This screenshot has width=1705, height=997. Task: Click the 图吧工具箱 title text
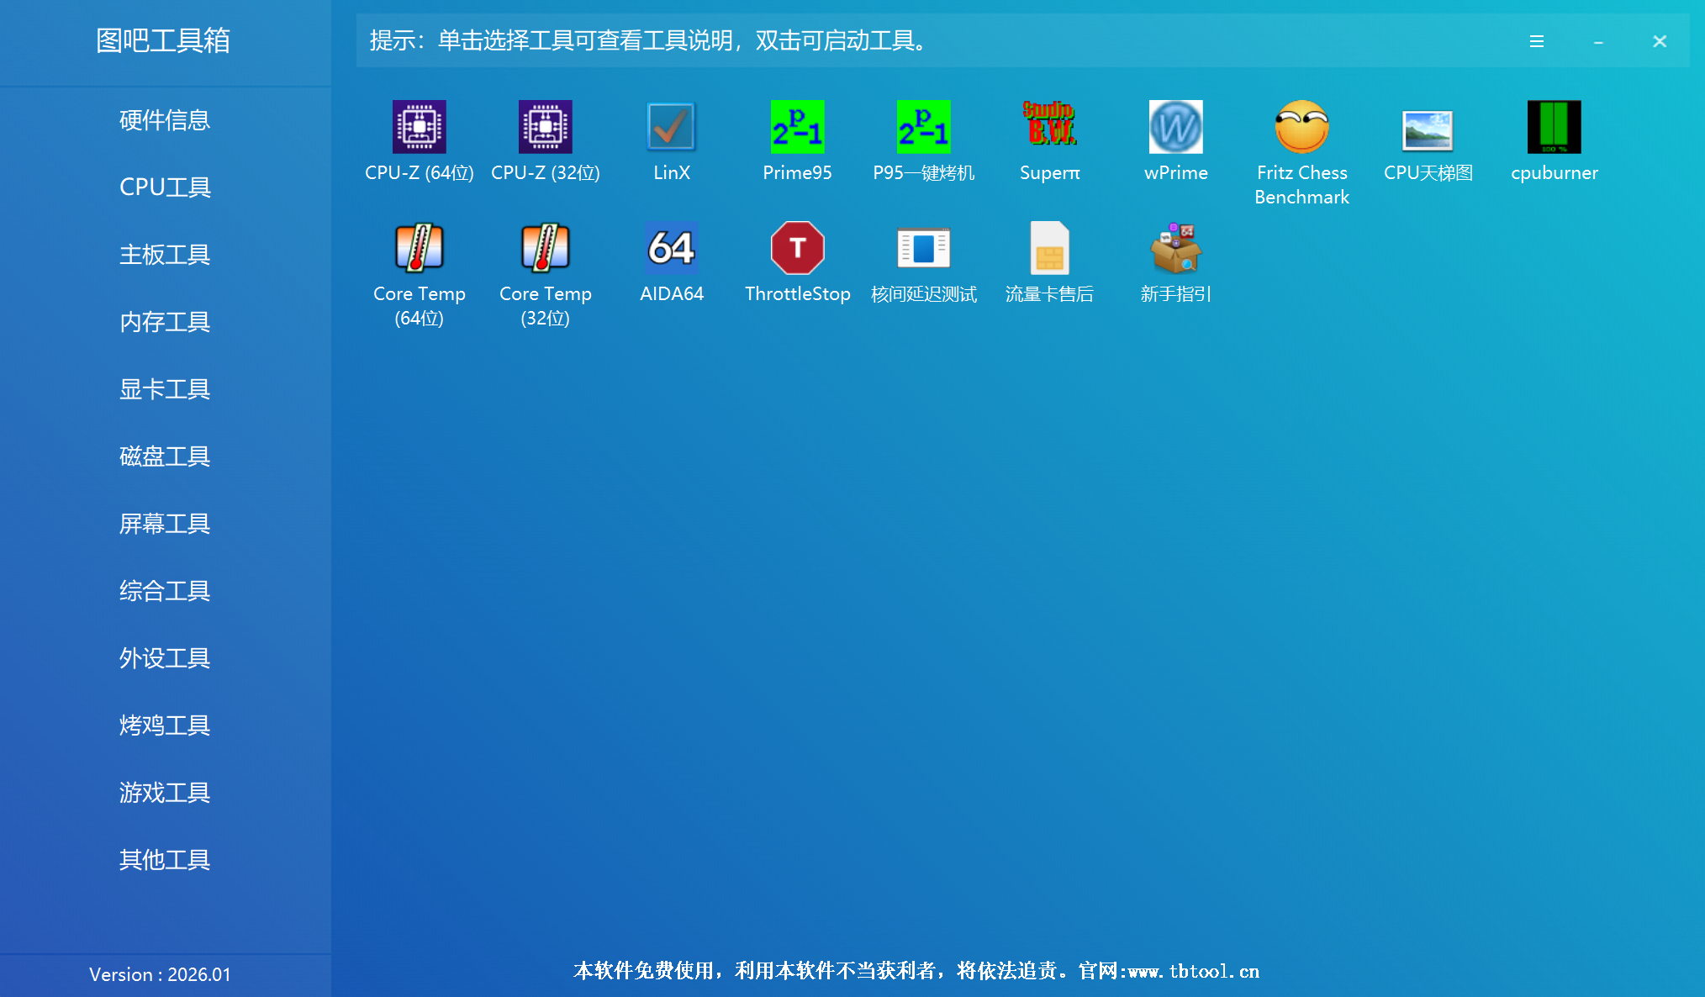pyautogui.click(x=163, y=40)
